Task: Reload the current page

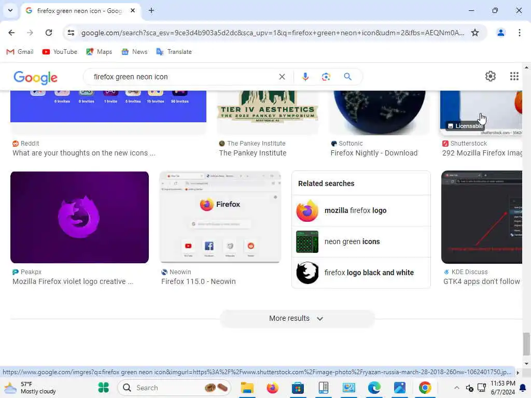Action: click(x=49, y=33)
